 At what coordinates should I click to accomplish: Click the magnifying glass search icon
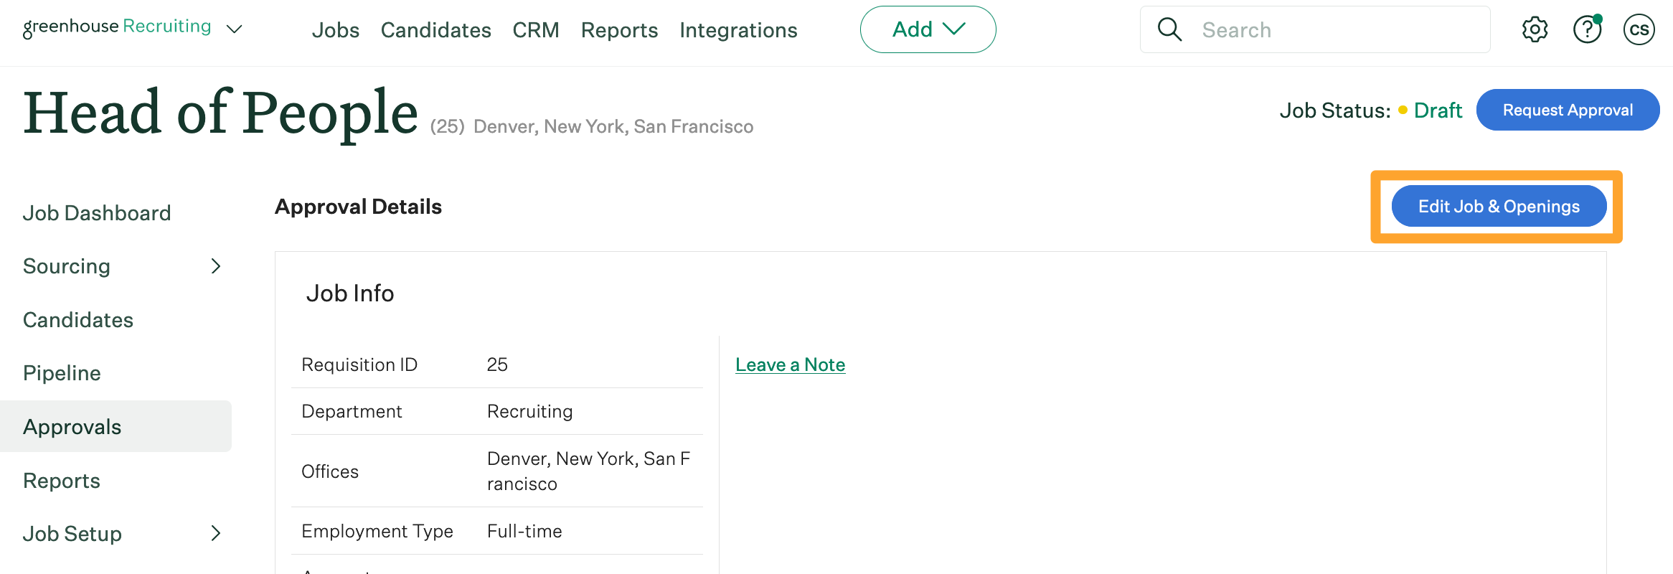point(1169,29)
